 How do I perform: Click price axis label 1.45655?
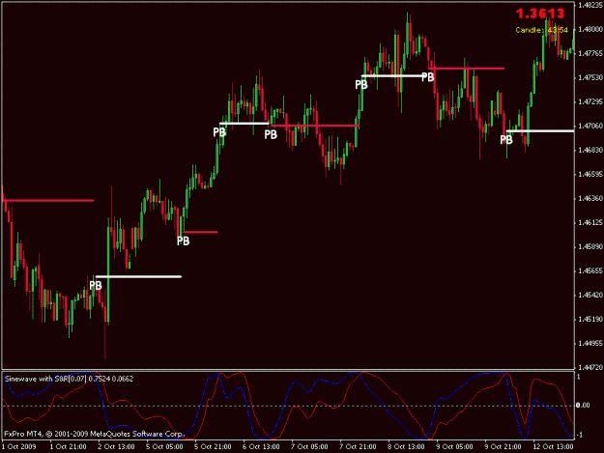point(590,271)
